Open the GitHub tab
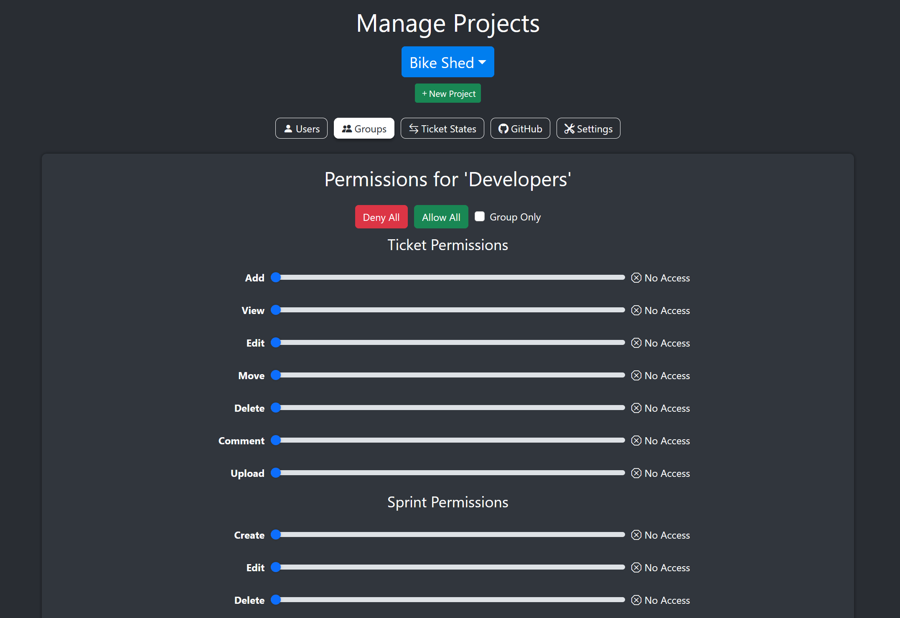 (520, 129)
